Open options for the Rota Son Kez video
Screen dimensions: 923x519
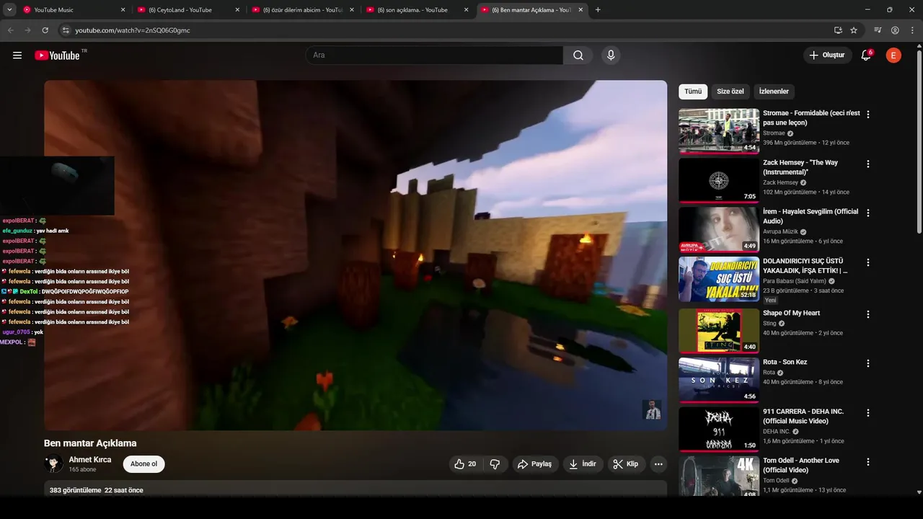[868, 363]
